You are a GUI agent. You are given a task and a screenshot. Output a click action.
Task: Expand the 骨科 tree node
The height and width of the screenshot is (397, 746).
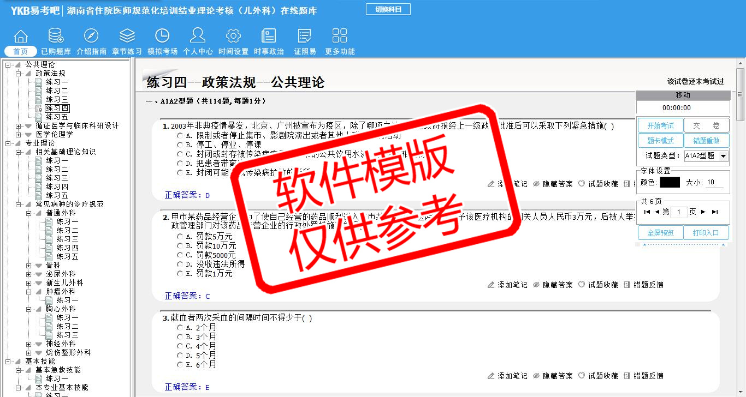(29, 266)
